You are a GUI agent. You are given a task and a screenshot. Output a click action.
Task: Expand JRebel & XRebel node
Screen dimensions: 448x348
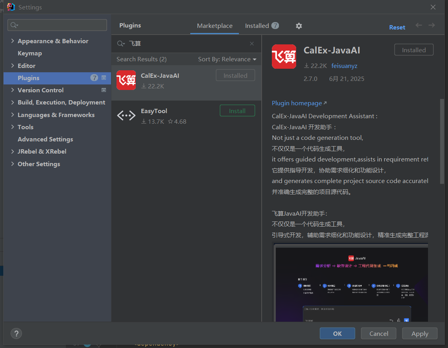point(13,151)
